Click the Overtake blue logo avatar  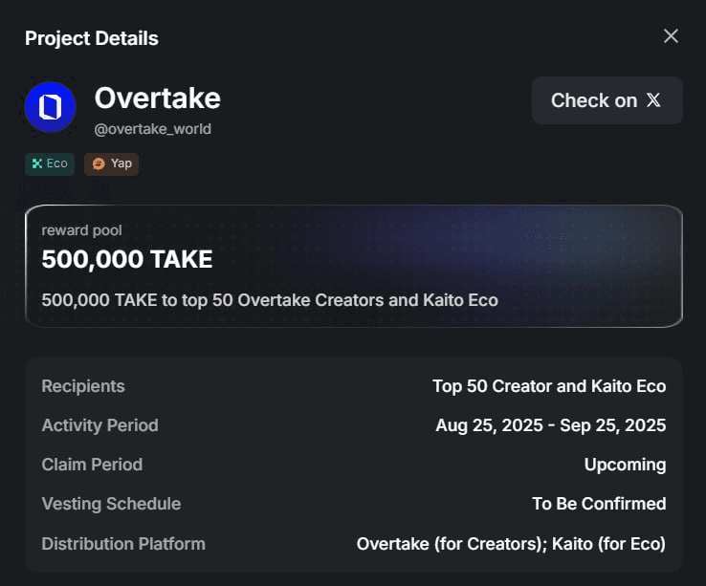[50, 107]
